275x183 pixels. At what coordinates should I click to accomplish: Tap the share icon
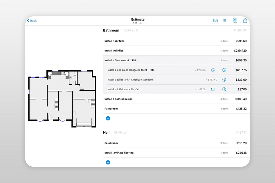[245, 21]
